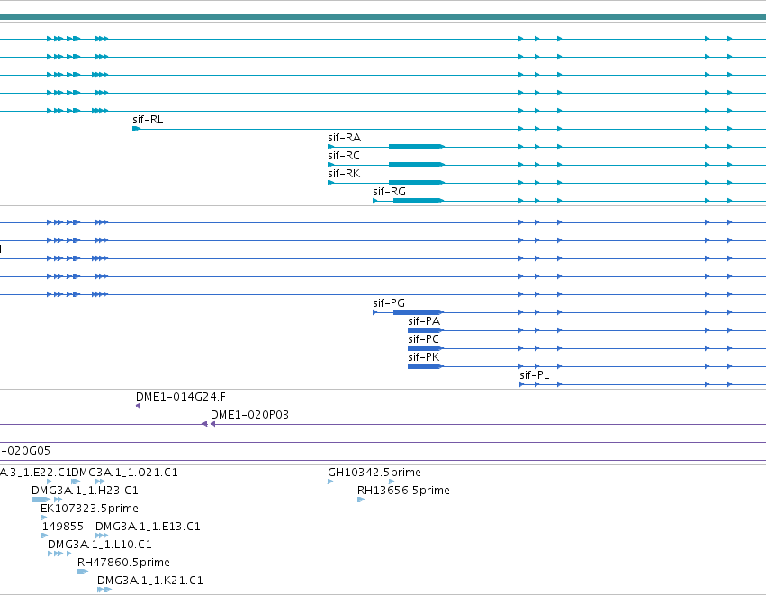Viewport: 766px width, 595px height.
Task: Select the sif-PL protein label
Action: [534, 375]
